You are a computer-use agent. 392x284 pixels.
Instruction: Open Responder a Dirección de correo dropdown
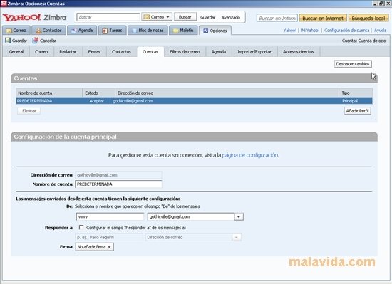click(236, 237)
